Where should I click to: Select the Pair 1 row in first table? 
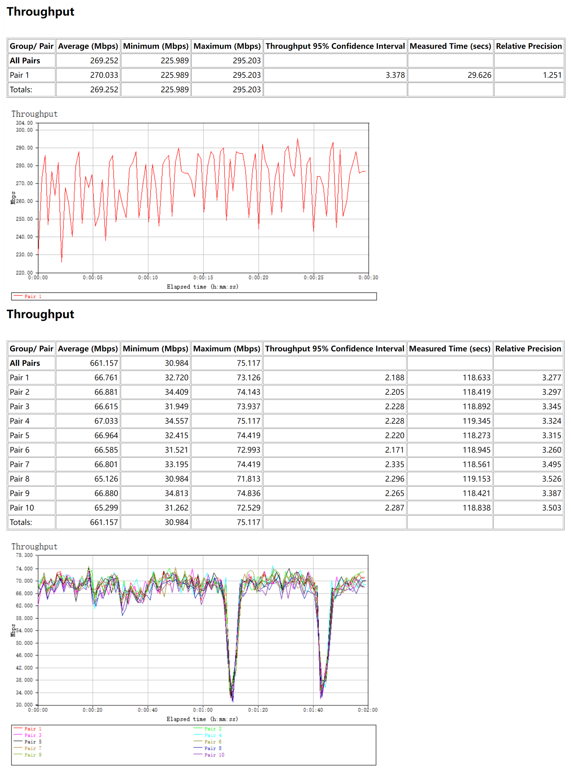click(x=19, y=75)
